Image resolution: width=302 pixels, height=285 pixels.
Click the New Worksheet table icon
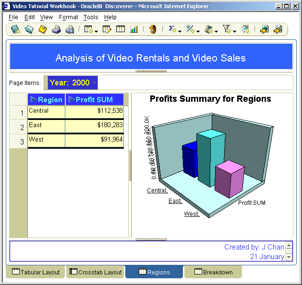(89, 29)
